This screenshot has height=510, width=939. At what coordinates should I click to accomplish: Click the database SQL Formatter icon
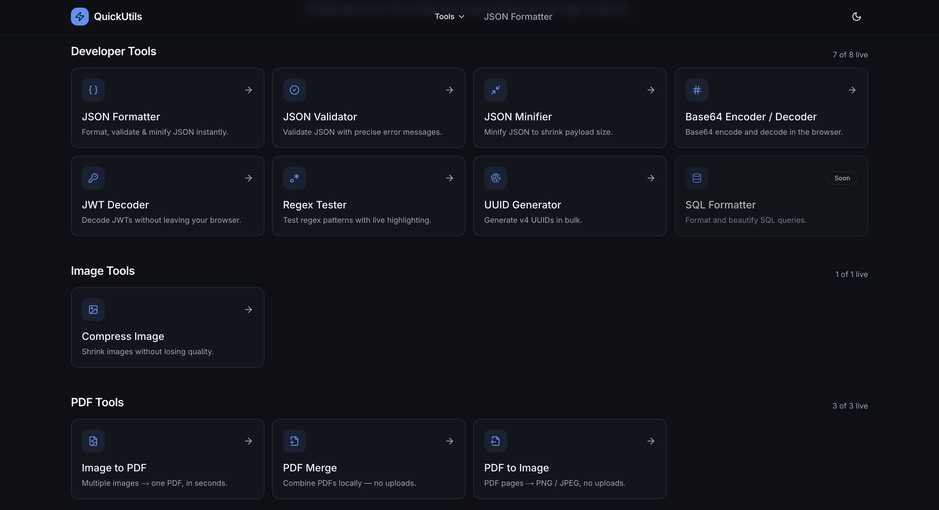click(x=697, y=178)
